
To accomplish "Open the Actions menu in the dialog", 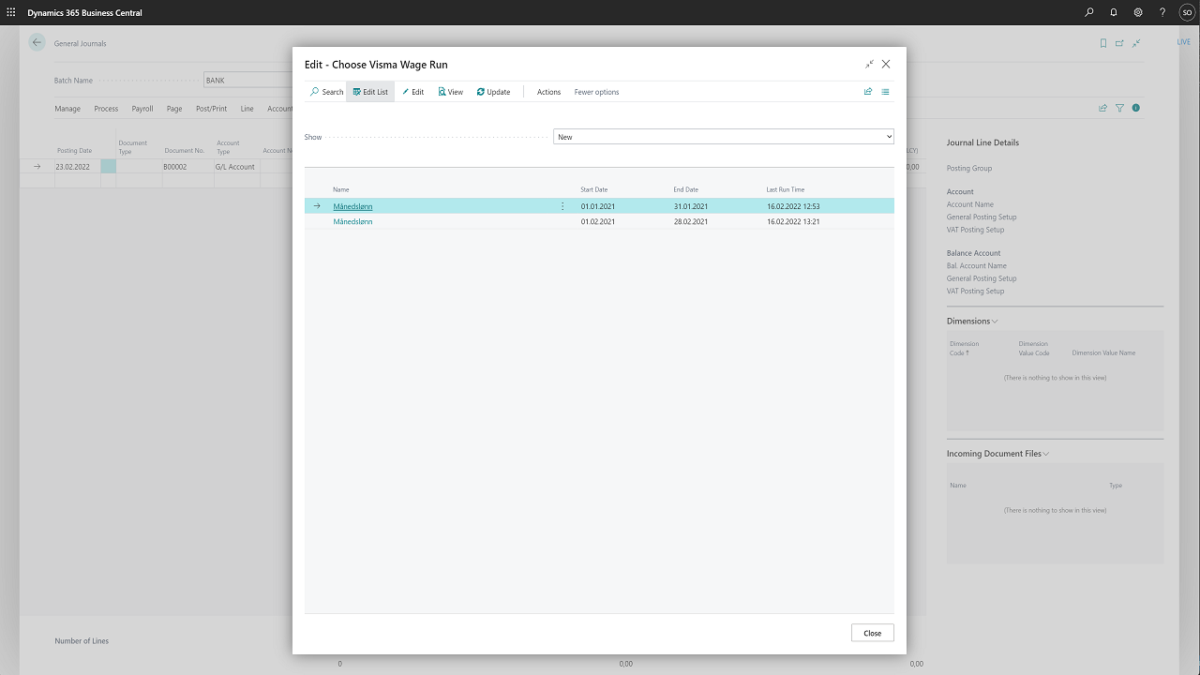I will (x=548, y=92).
